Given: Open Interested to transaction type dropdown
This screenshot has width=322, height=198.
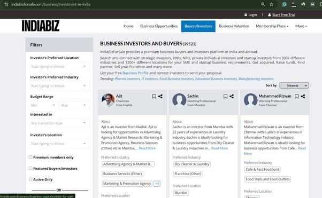Looking at the screenshot, I should pos(59,123).
